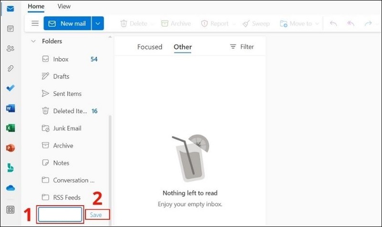The image size is (382, 227).
Task: Launch PowerPoint from the sidebar
Action: point(10,148)
